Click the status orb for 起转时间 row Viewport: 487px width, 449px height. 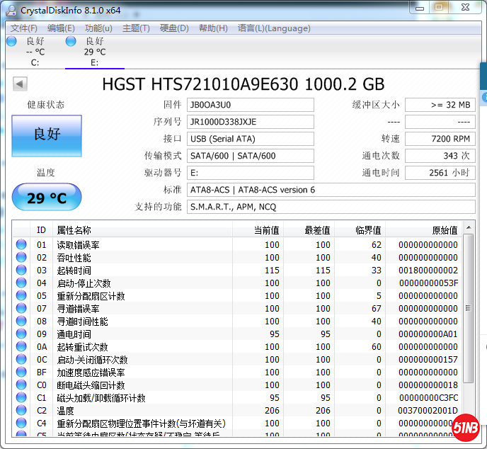tap(21, 271)
